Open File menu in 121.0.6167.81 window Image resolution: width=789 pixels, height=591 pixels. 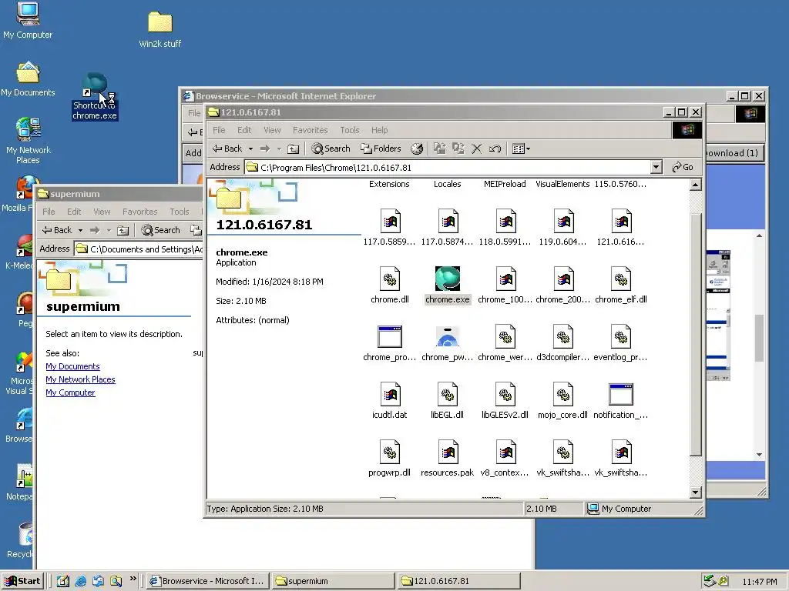pyautogui.click(x=219, y=130)
